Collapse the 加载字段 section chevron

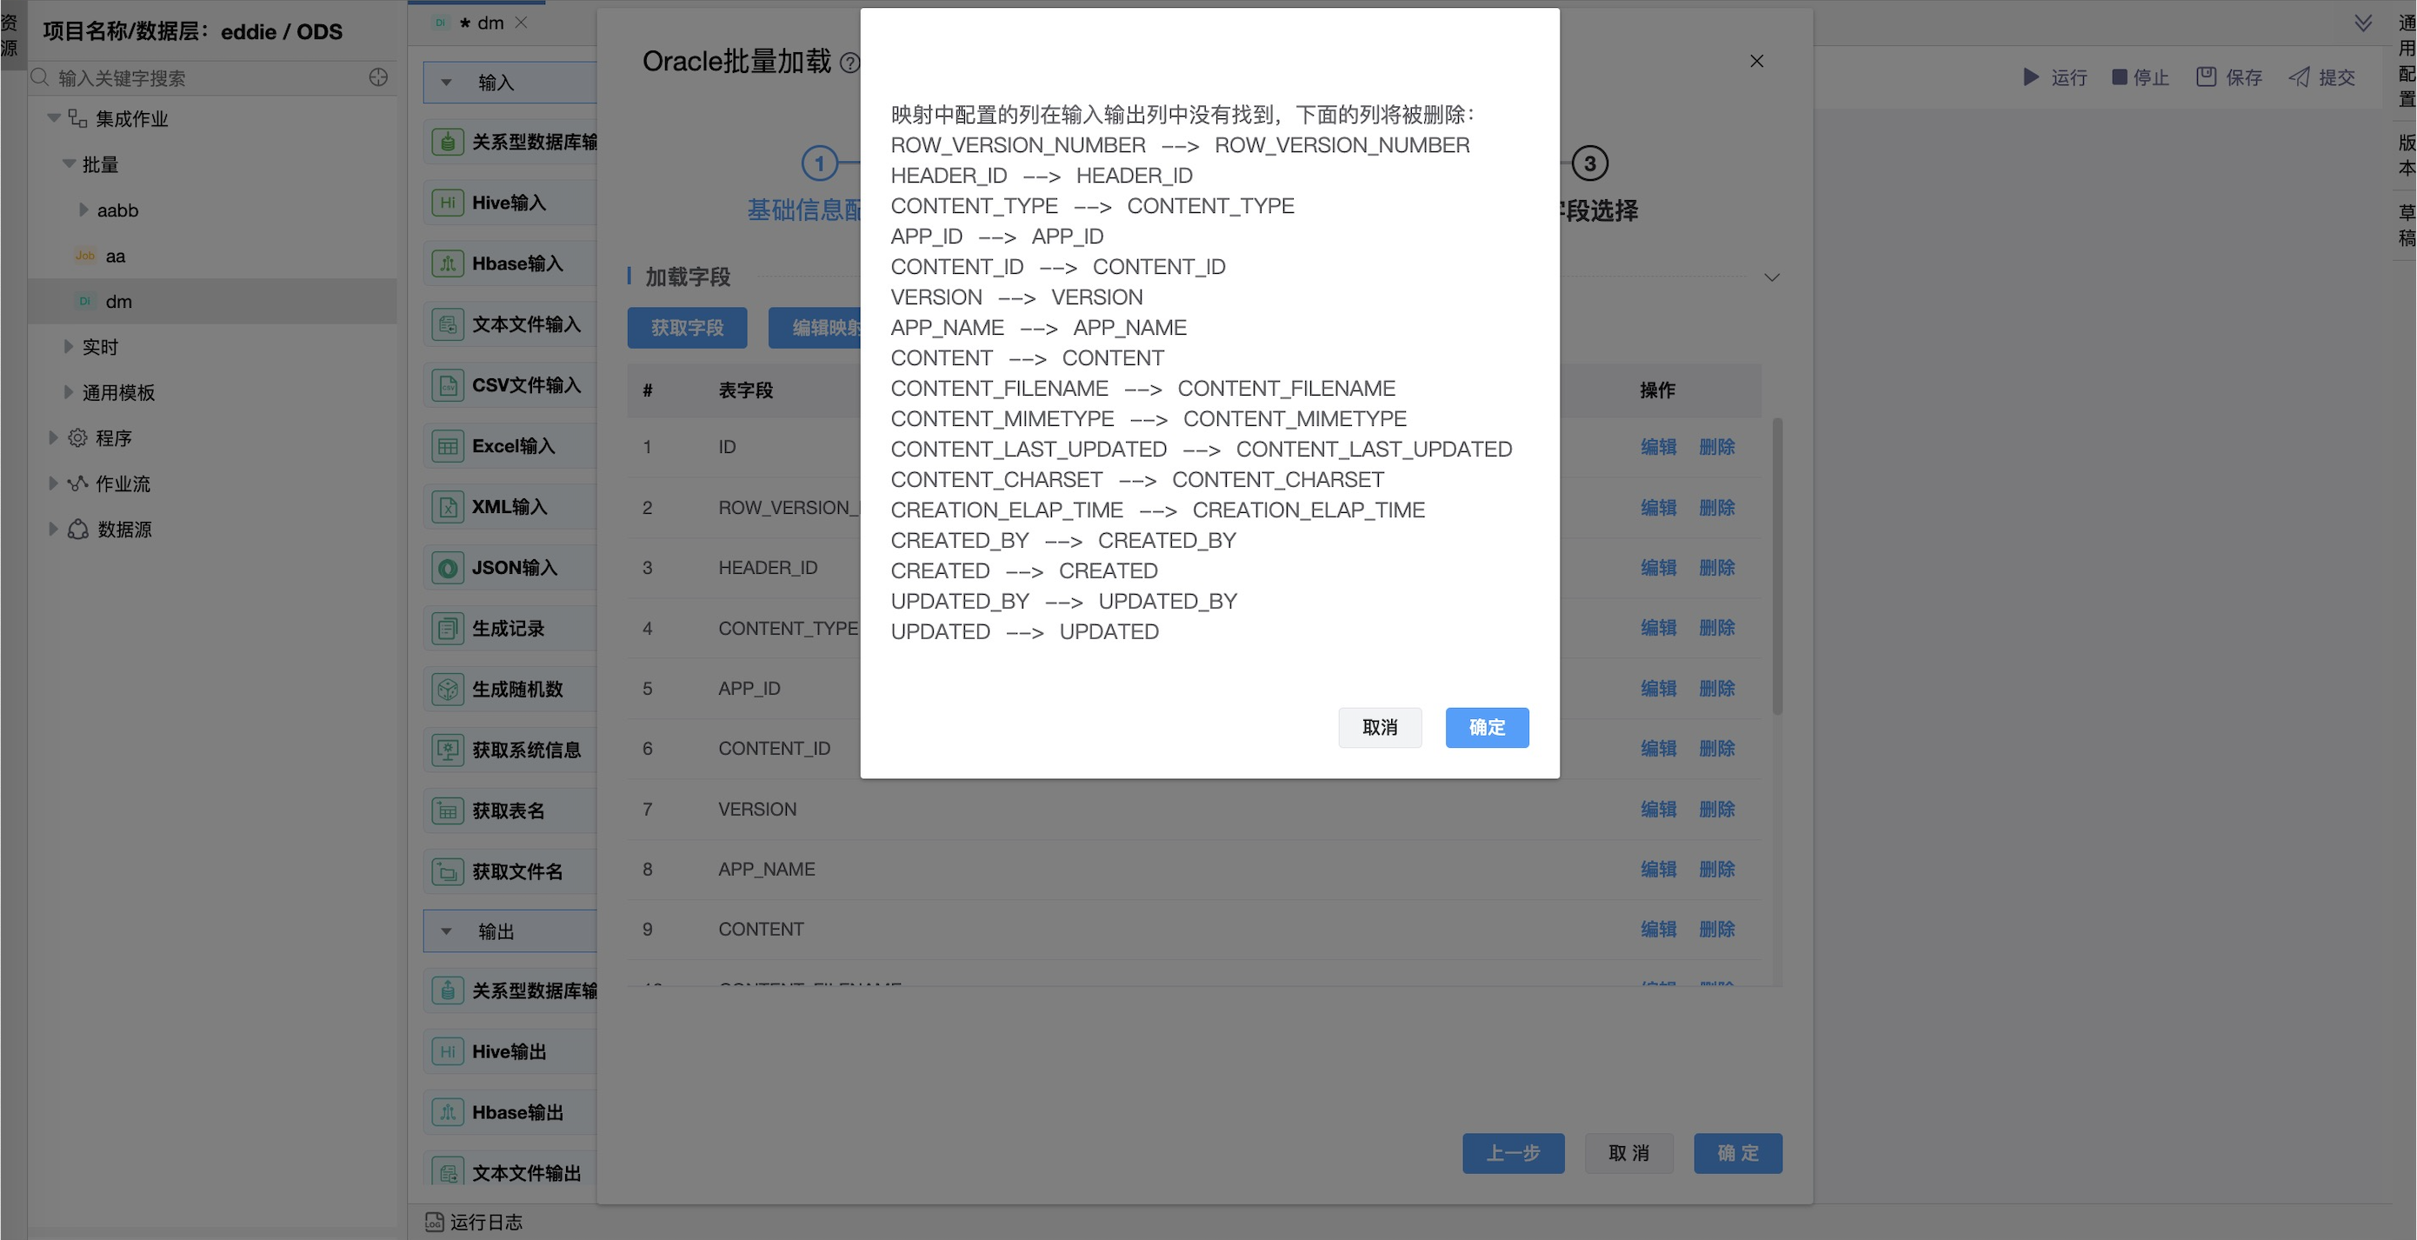pos(1772,278)
